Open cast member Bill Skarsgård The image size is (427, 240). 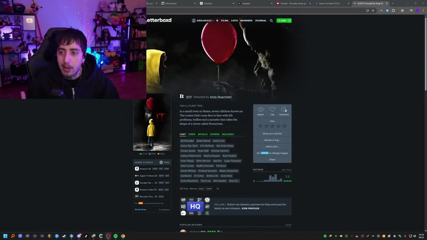187,141
